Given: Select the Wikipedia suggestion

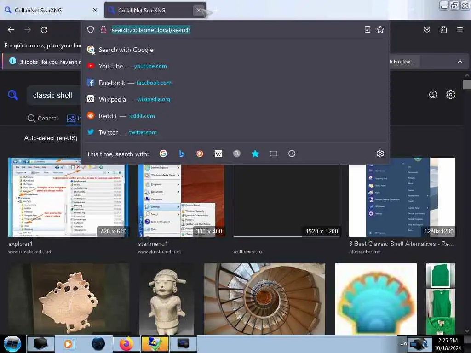Looking at the screenshot, I should pyautogui.click(x=235, y=99).
